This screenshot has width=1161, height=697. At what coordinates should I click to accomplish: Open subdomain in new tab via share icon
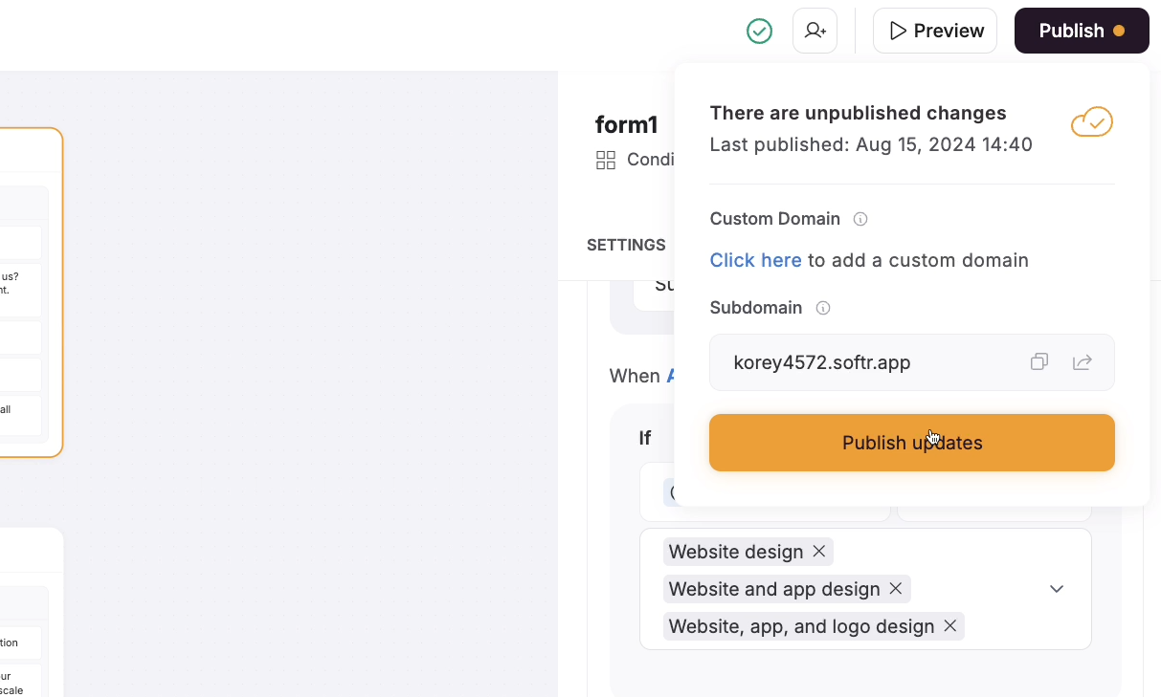(1083, 361)
